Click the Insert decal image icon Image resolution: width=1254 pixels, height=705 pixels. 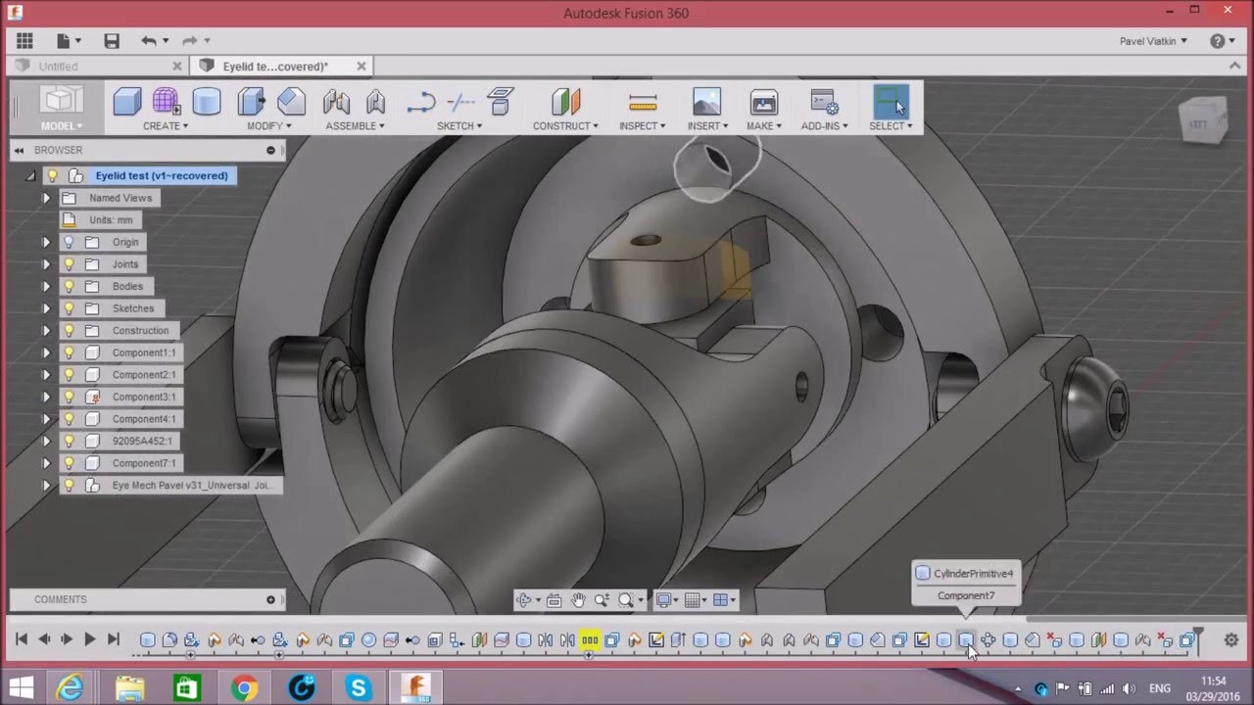[706, 102]
